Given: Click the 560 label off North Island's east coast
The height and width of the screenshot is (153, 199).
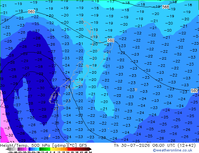Looking at the screenshot, I should click(x=111, y=40).
